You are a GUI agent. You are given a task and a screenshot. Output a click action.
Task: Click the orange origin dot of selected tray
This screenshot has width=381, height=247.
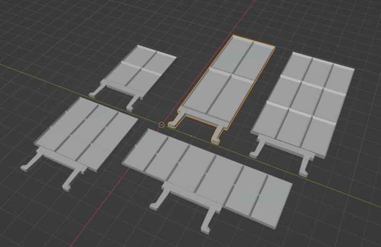[191, 136]
